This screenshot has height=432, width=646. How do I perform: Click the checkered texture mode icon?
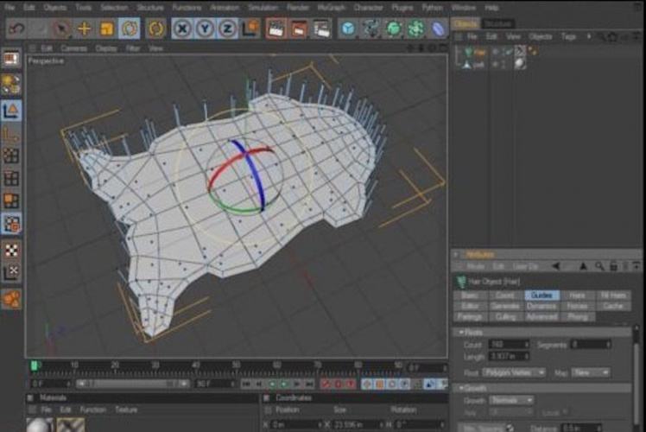pos(11,251)
